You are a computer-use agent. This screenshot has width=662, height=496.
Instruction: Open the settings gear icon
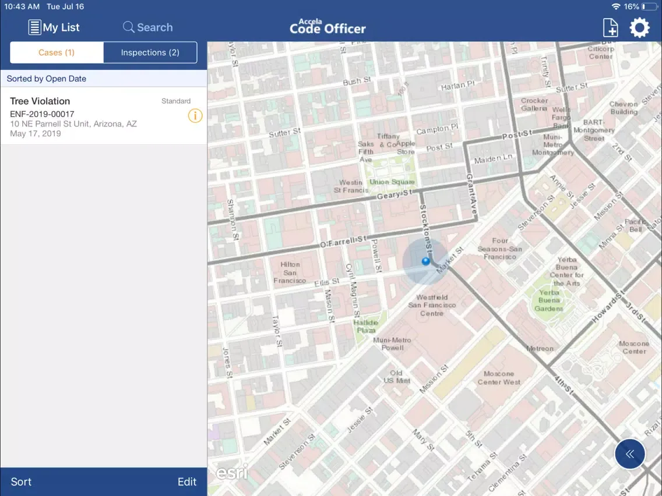click(x=639, y=27)
